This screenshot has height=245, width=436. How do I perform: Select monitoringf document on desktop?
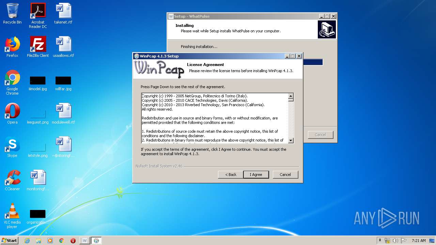pyautogui.click(x=38, y=180)
